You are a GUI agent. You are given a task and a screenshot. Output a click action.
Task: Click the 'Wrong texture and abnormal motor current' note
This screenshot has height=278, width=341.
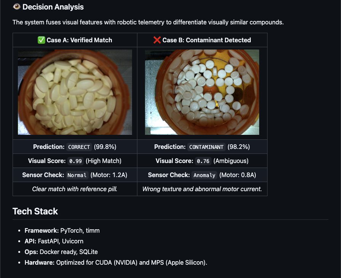click(x=202, y=189)
